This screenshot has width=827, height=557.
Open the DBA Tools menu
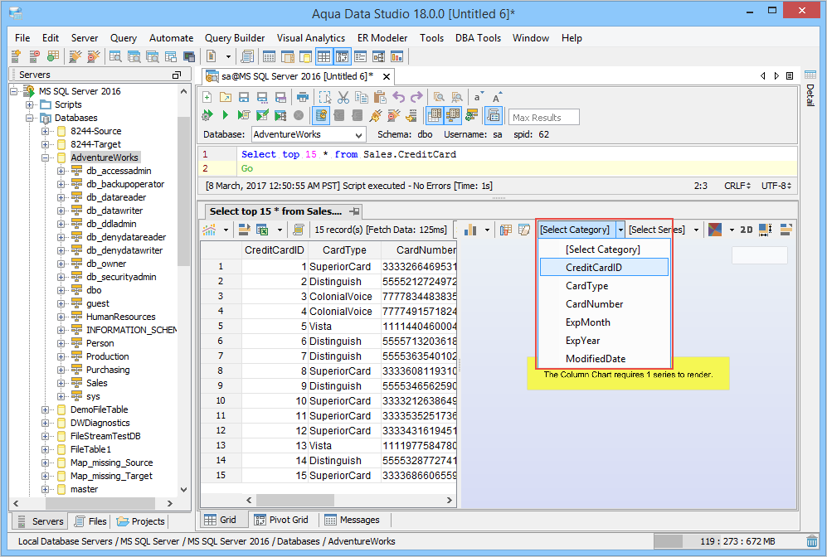click(478, 38)
